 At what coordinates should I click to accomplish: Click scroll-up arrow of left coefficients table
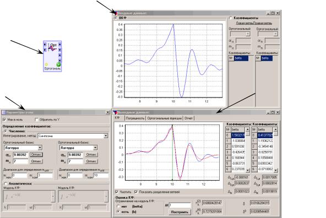[x=248, y=129]
